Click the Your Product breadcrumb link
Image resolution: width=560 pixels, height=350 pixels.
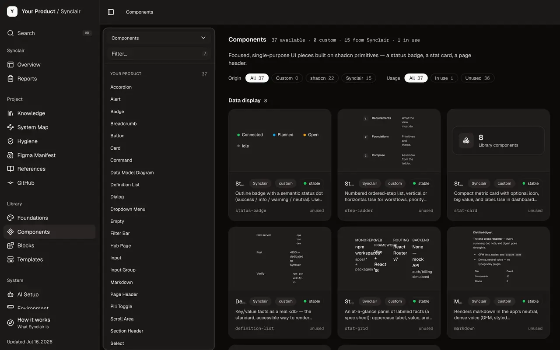[38, 11]
